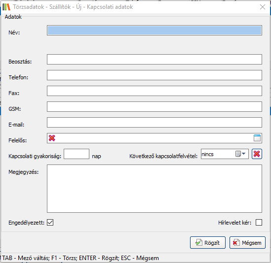The height and width of the screenshot is (263, 271).
Task: Close the Kapcsolati adatok dialog
Action: (263, 7)
